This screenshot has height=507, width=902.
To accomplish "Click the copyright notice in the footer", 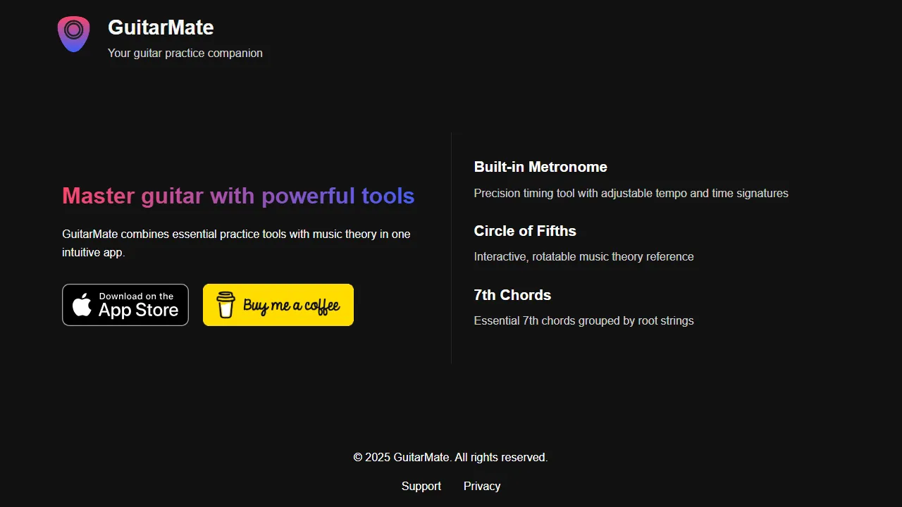I will click(450, 457).
